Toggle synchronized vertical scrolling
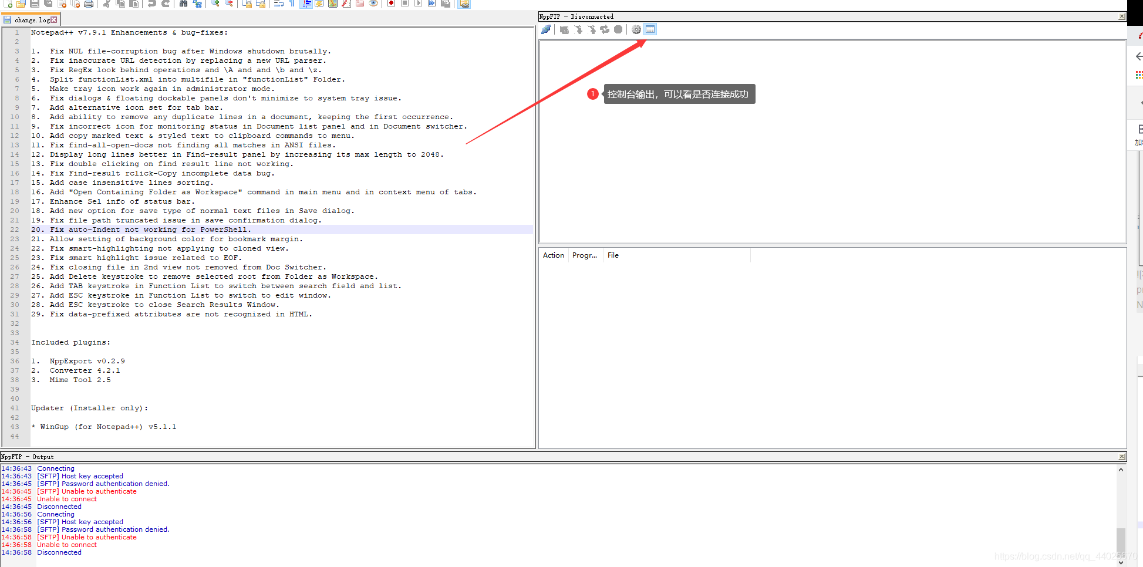 (x=247, y=4)
